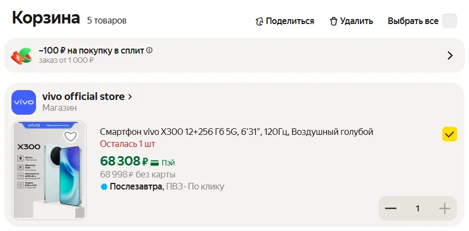
Task: Click the split discount promo icon
Action: point(22,55)
